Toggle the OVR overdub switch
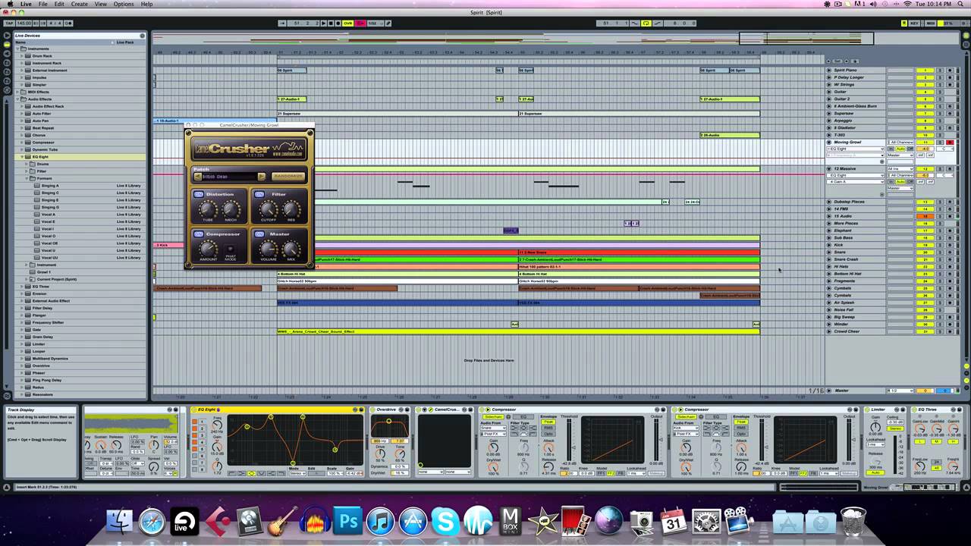This screenshot has height=546, width=971. pyautogui.click(x=347, y=24)
